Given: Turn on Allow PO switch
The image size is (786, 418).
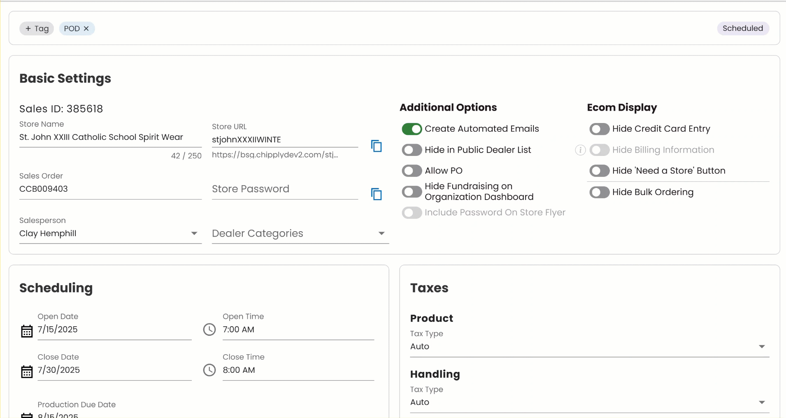Looking at the screenshot, I should [412, 171].
